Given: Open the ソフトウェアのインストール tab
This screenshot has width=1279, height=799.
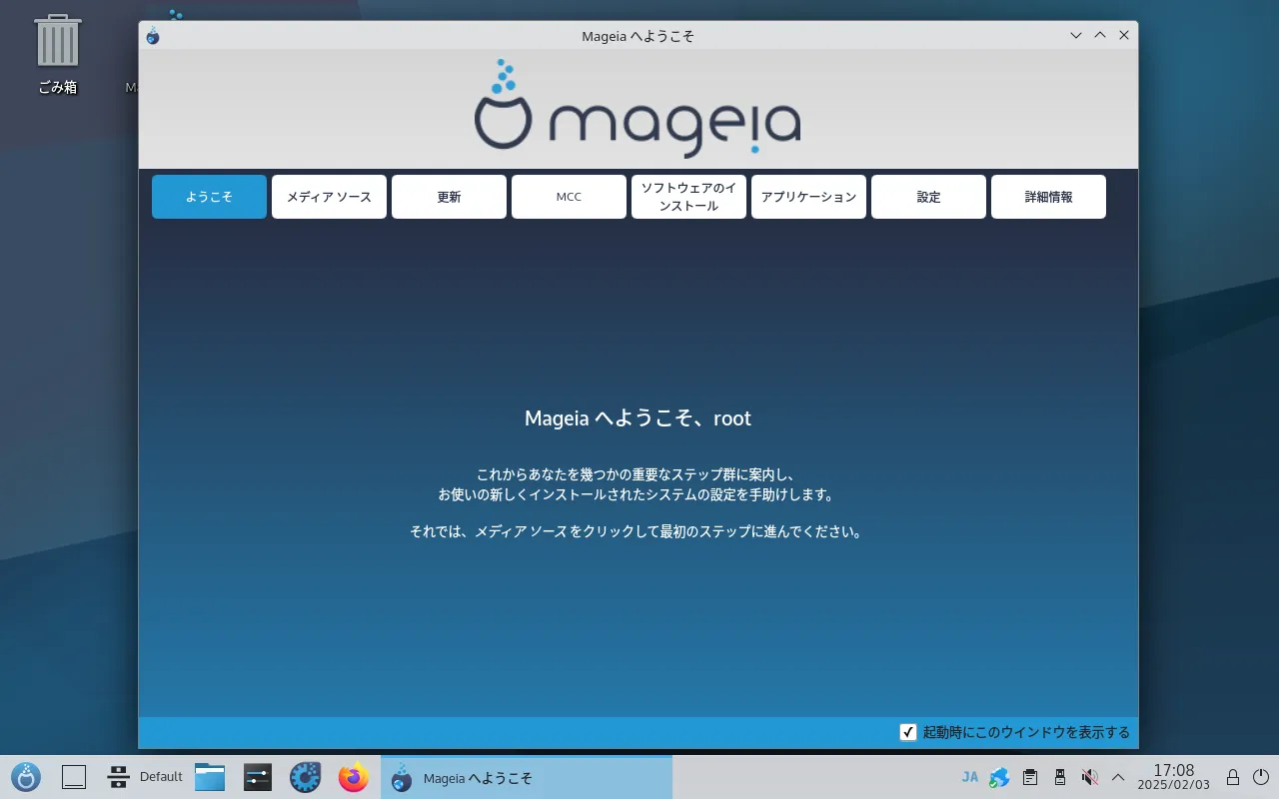Looking at the screenshot, I should (x=689, y=197).
